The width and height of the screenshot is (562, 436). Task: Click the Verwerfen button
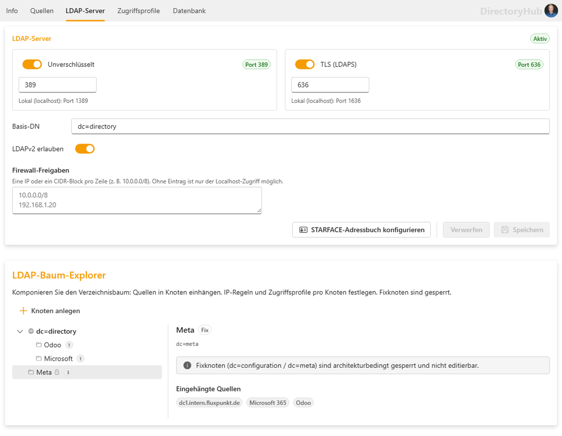(466, 230)
